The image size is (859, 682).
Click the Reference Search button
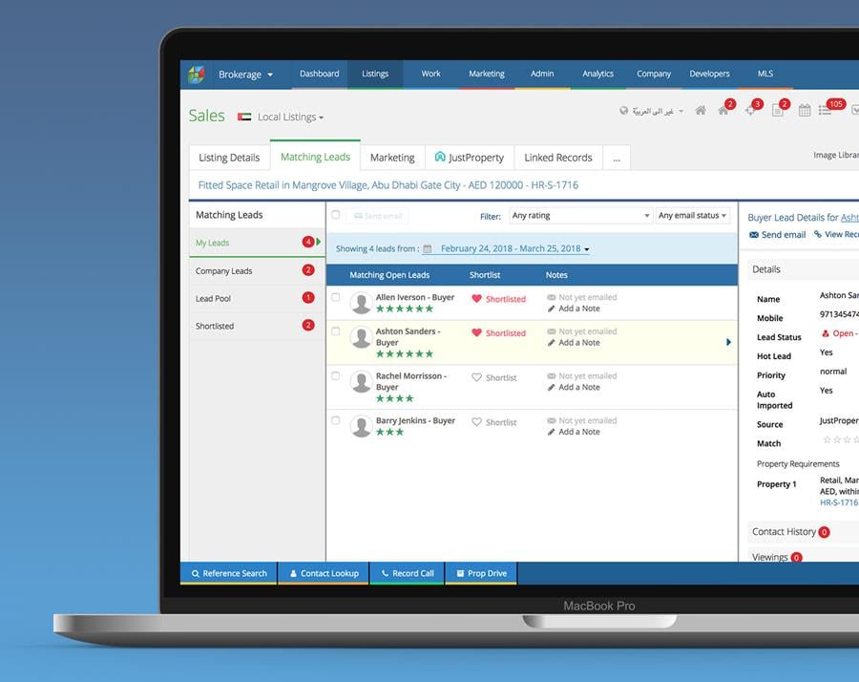click(229, 573)
